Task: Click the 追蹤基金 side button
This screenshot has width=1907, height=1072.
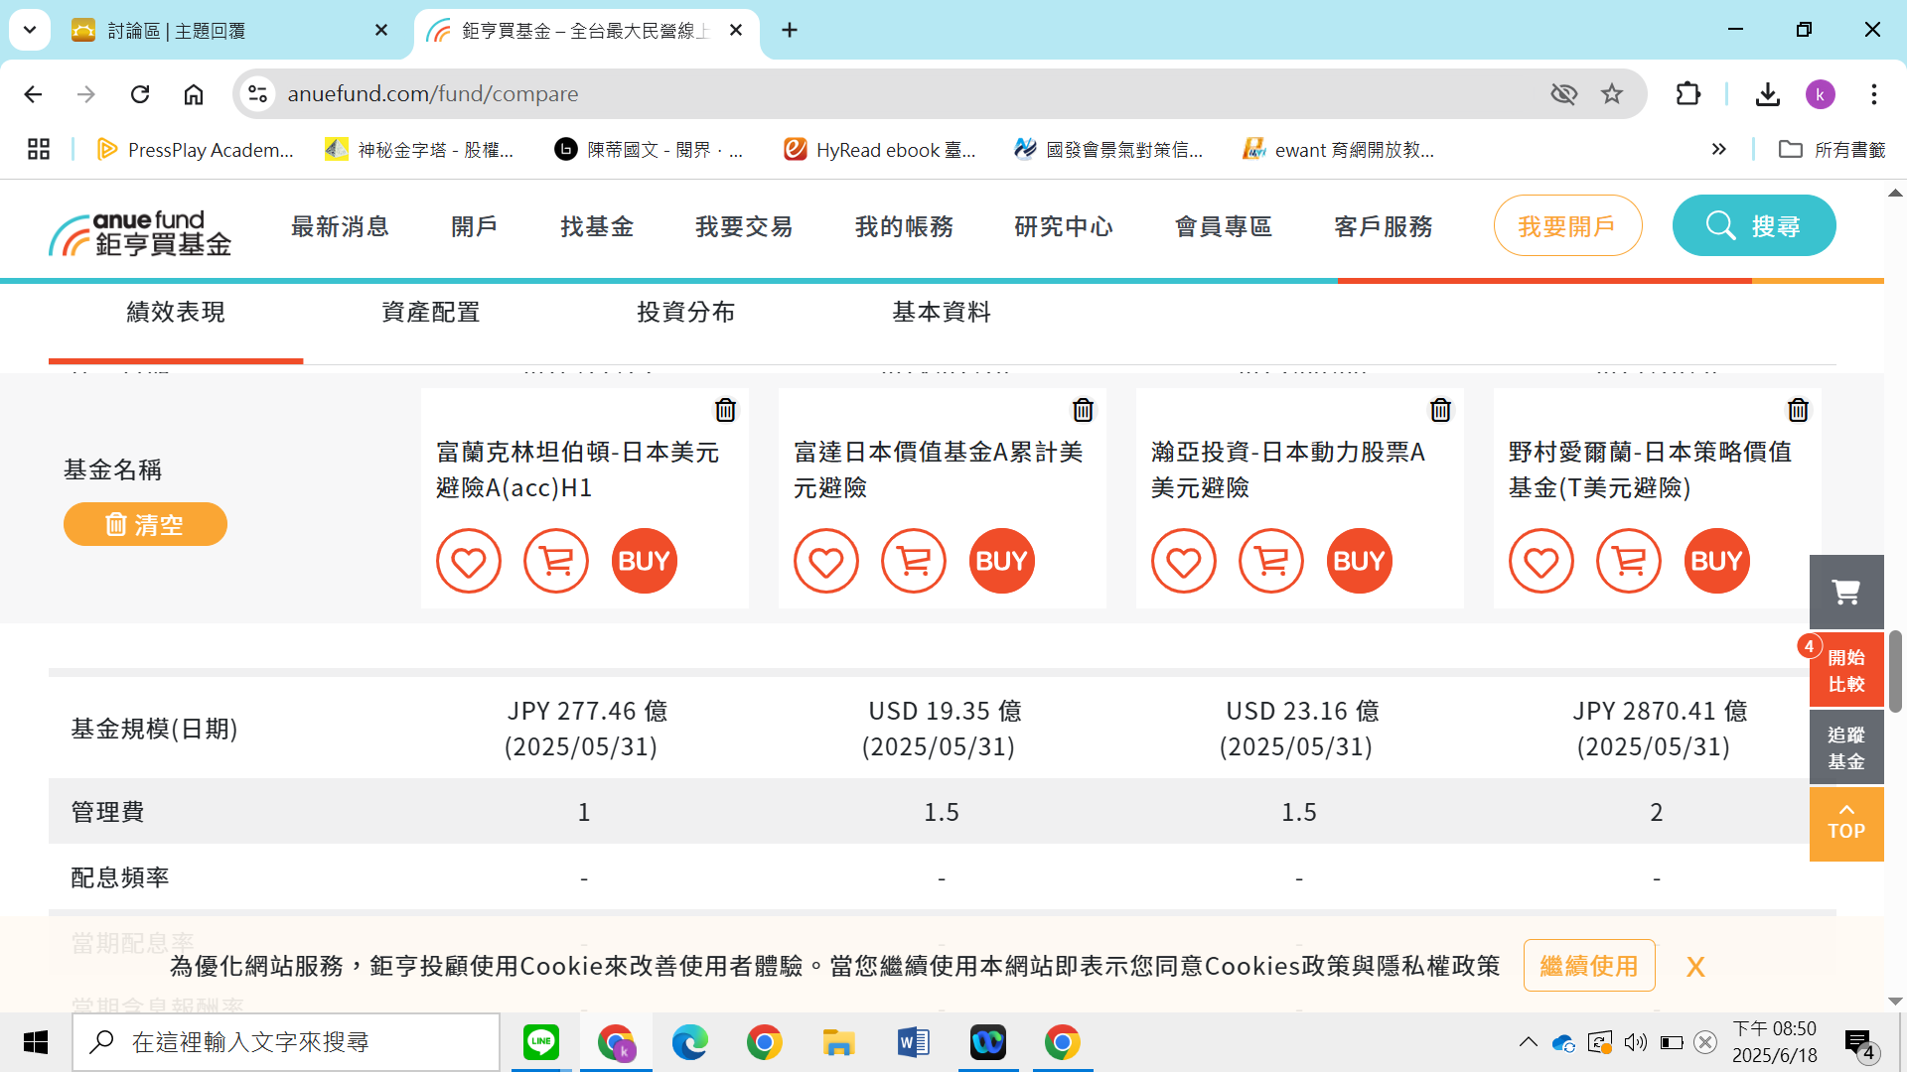Action: click(1846, 747)
